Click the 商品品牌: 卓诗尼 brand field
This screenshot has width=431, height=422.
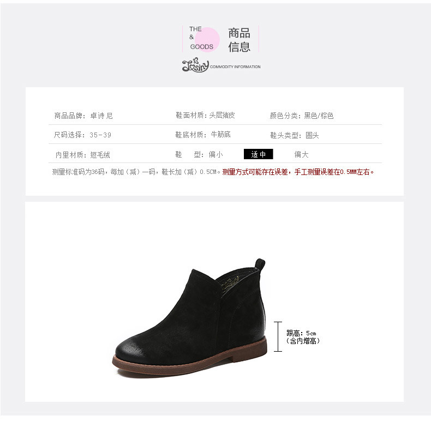[x=83, y=116]
